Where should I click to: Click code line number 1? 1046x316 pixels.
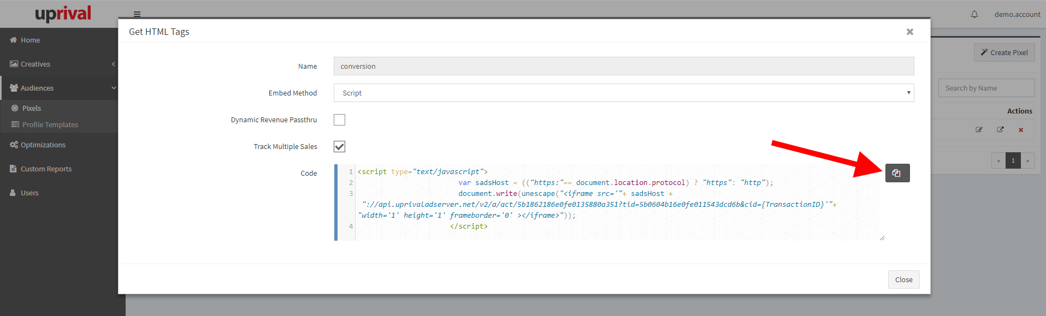point(351,171)
